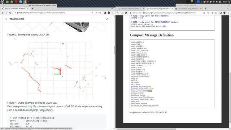
Task: Click the clock in the top panel
Action: 225,2
